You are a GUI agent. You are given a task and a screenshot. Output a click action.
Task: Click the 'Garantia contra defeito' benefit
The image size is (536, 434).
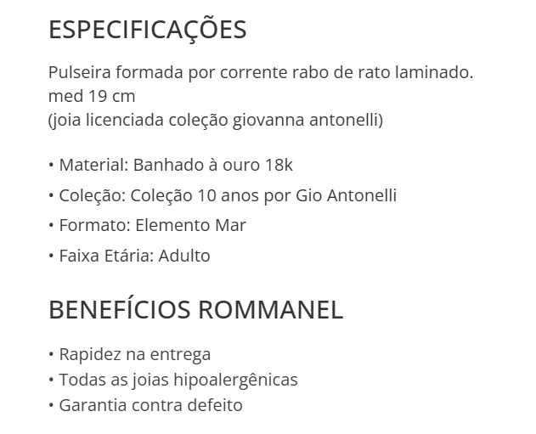click(x=150, y=405)
